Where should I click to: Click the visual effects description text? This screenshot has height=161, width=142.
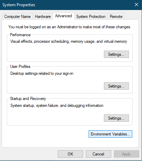coord(69,41)
